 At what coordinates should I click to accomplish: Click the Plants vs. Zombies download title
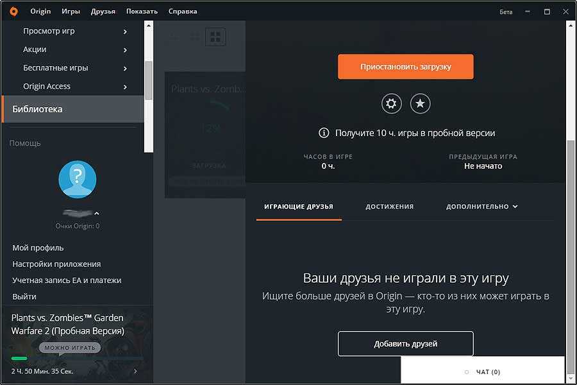[x=67, y=324]
